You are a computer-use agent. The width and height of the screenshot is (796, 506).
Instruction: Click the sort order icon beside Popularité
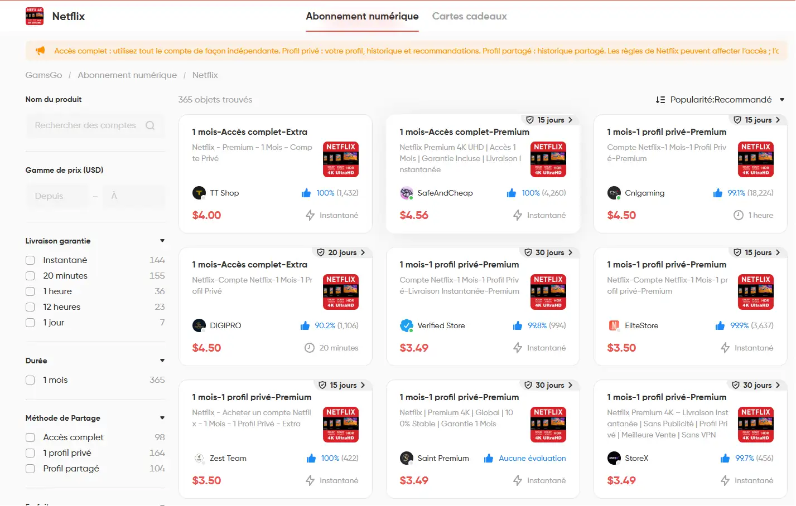(660, 100)
